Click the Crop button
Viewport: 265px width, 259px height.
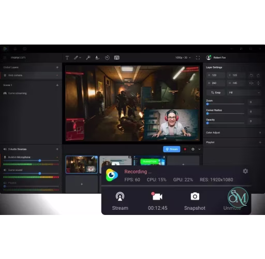point(216,93)
